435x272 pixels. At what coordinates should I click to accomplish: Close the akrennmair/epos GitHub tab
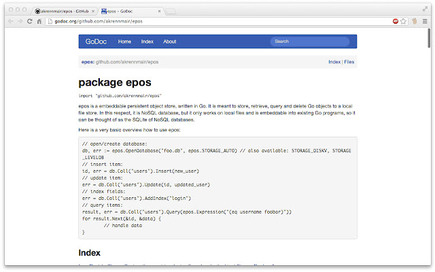[x=93, y=11]
